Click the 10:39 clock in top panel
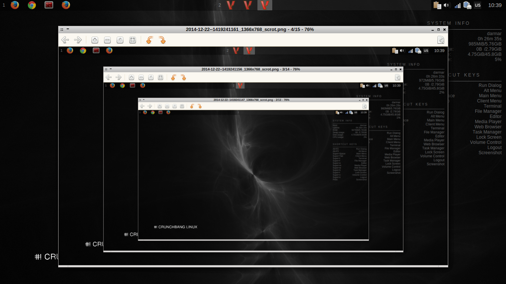Image resolution: width=506 pixels, height=284 pixels. point(495,5)
